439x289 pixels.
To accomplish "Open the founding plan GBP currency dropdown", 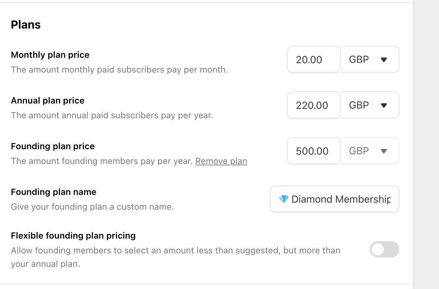I will click(x=369, y=151).
